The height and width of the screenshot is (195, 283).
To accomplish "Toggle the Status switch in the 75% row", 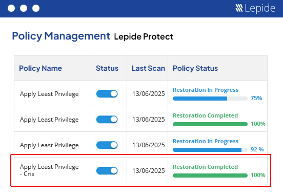I will click(x=107, y=94).
